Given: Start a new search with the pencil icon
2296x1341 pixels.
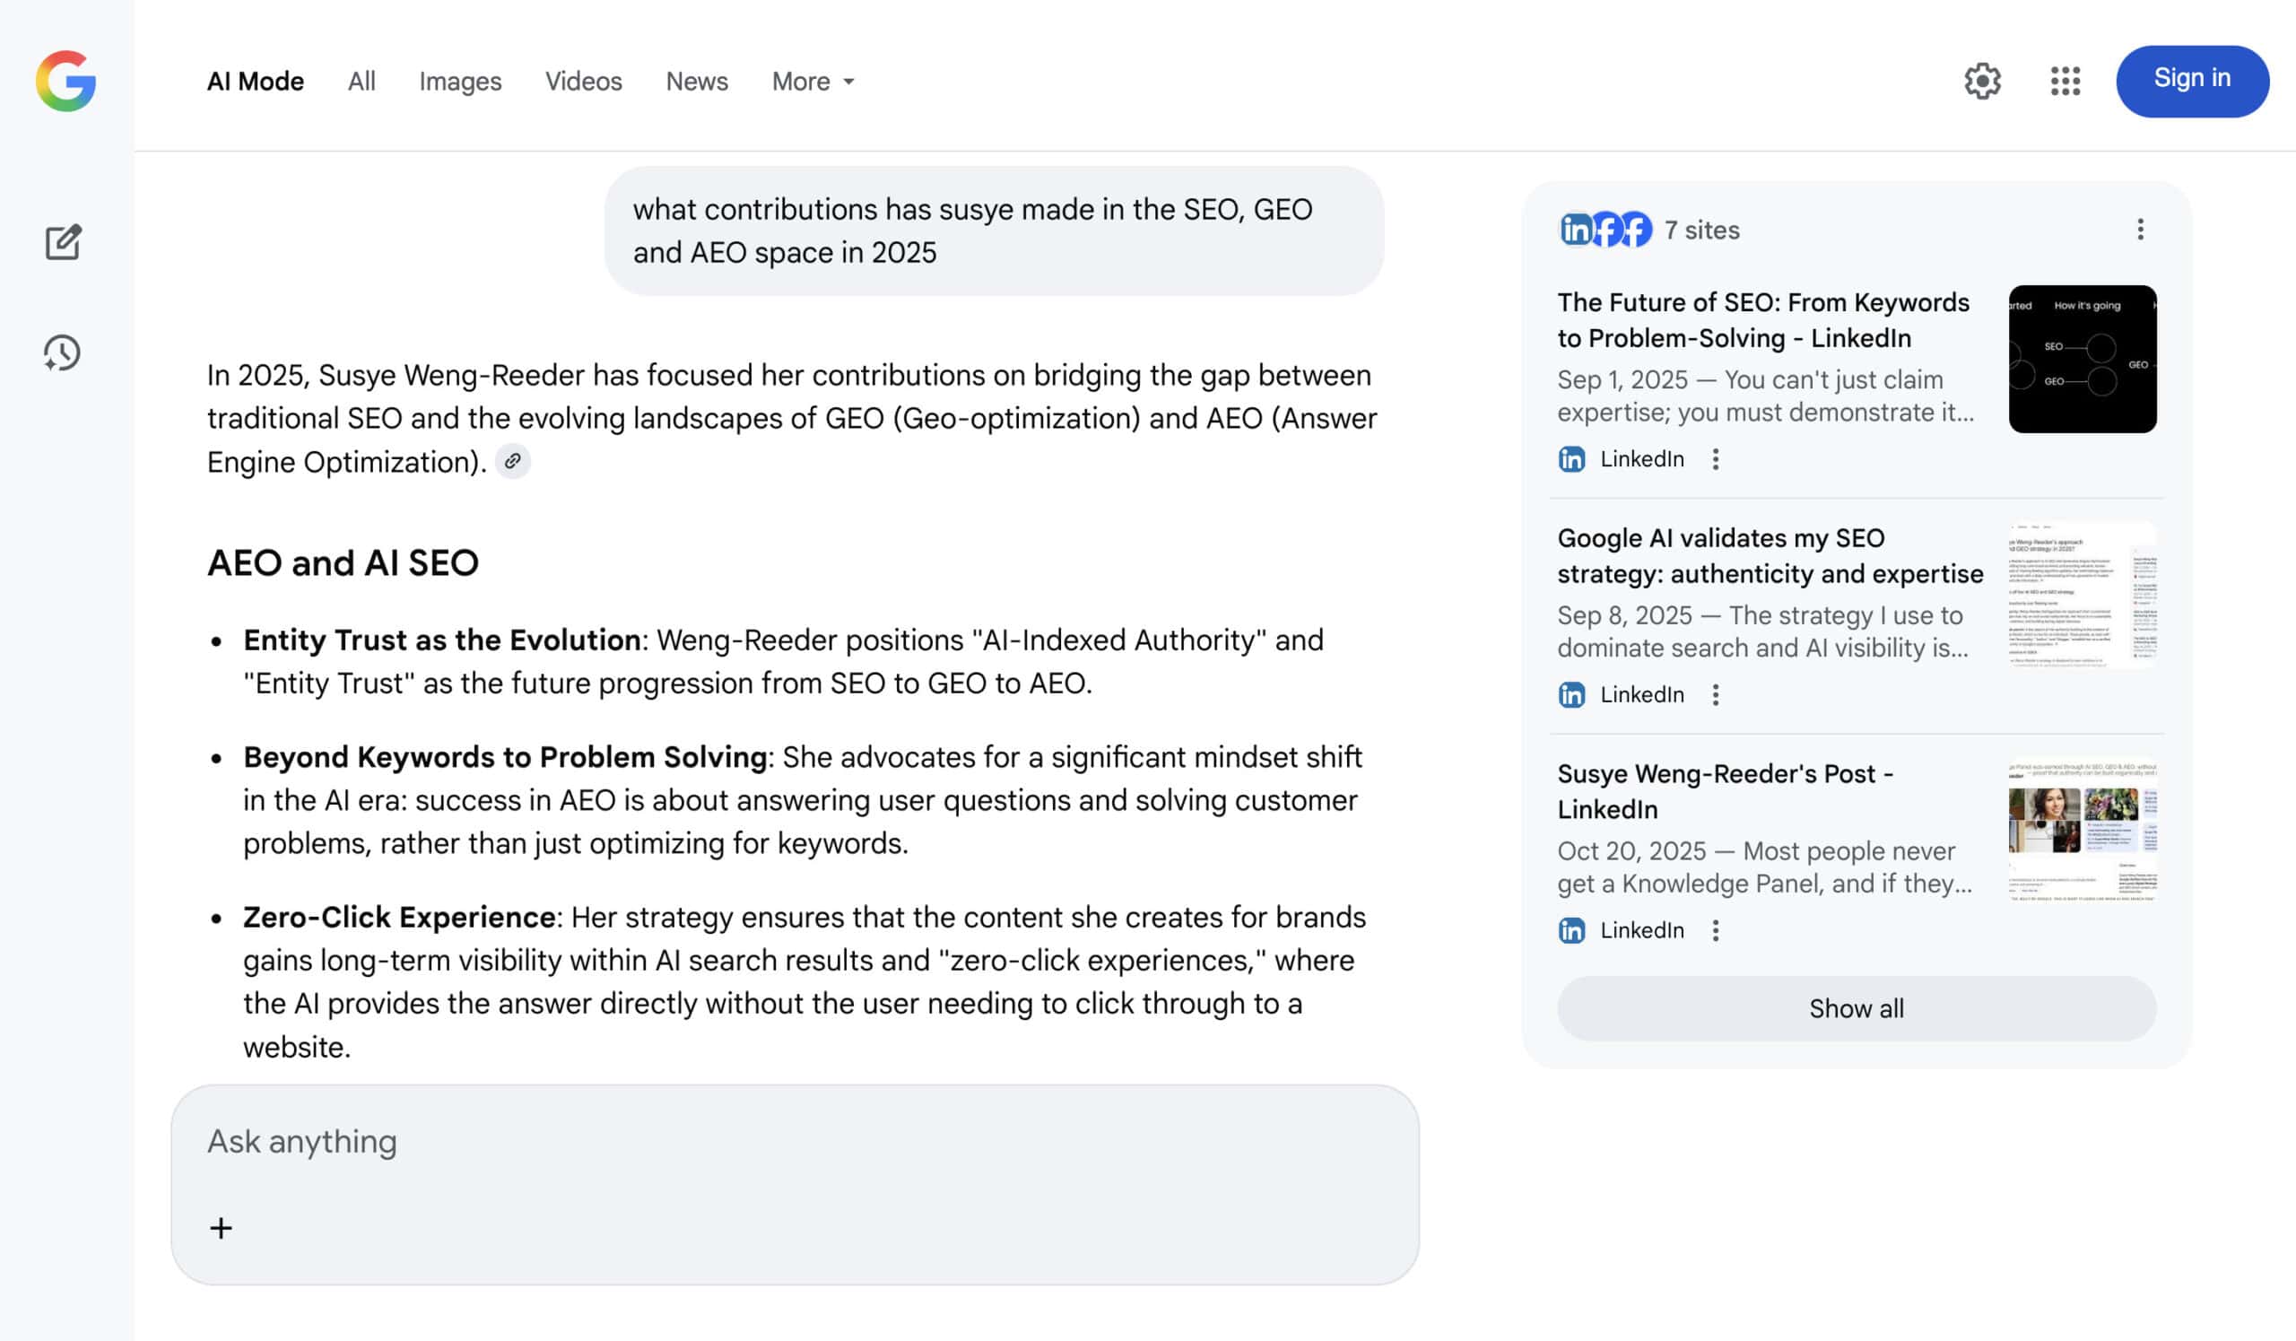Looking at the screenshot, I should (63, 242).
